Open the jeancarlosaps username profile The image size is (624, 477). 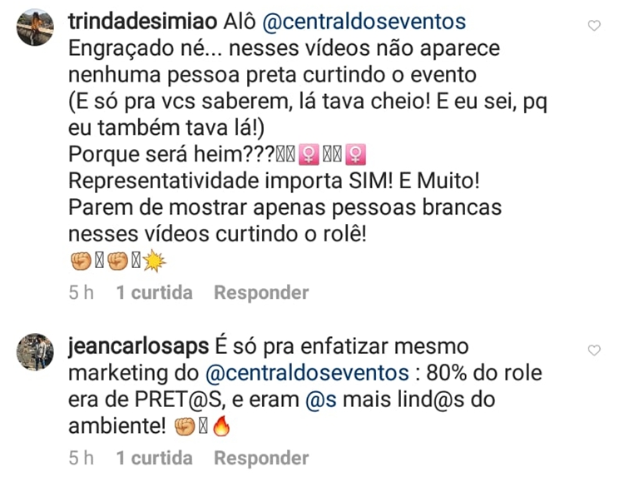click(x=138, y=347)
